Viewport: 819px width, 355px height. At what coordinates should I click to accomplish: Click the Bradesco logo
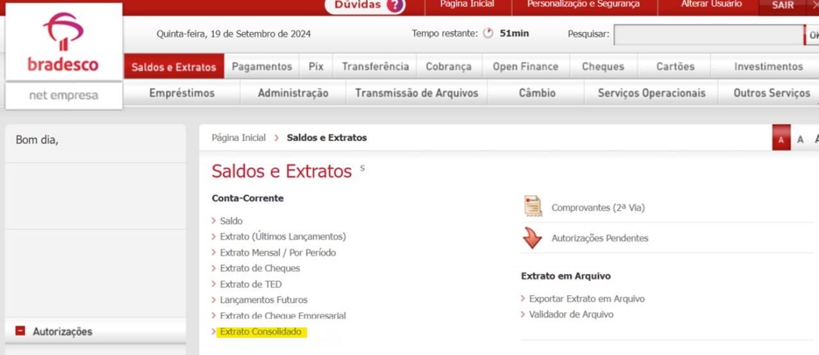click(x=63, y=43)
